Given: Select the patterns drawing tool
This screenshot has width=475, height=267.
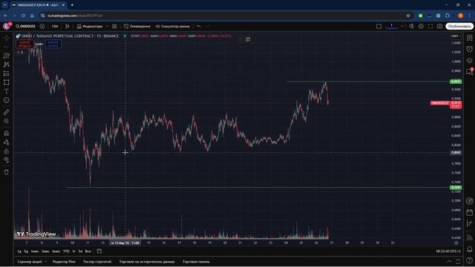Looking at the screenshot, I should pyautogui.click(x=7, y=65).
